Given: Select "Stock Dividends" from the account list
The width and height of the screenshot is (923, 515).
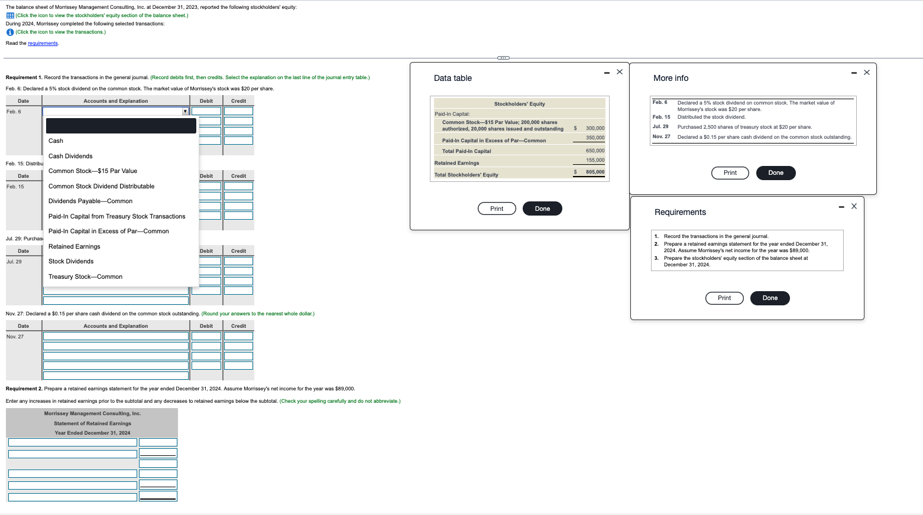Looking at the screenshot, I should pyautogui.click(x=70, y=261).
